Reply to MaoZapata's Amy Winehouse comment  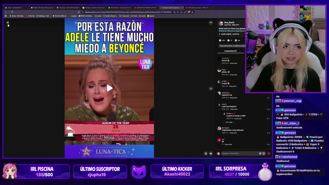[233, 133]
